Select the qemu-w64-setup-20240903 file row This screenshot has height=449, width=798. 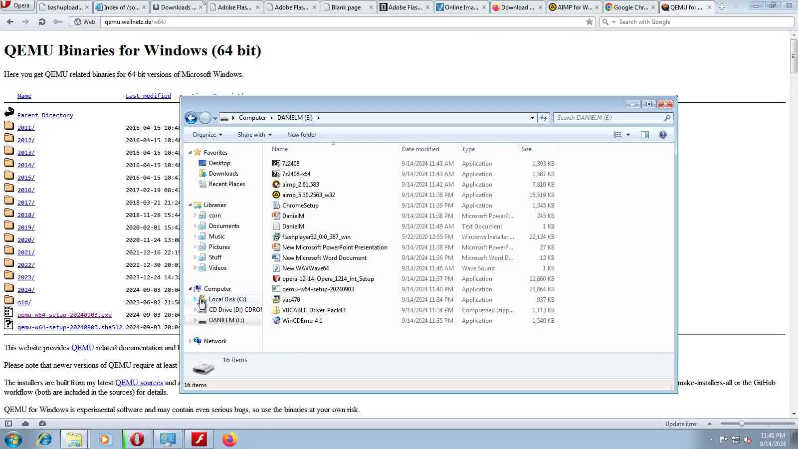coord(414,289)
